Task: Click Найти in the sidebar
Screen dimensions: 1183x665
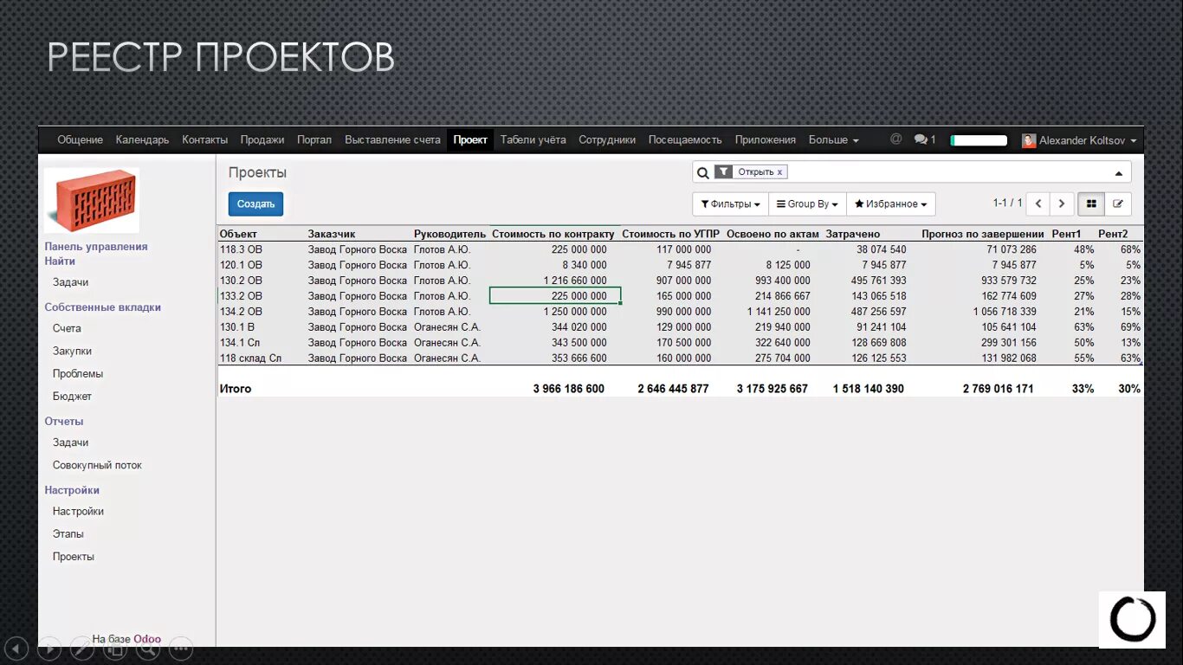Action: coord(60,261)
